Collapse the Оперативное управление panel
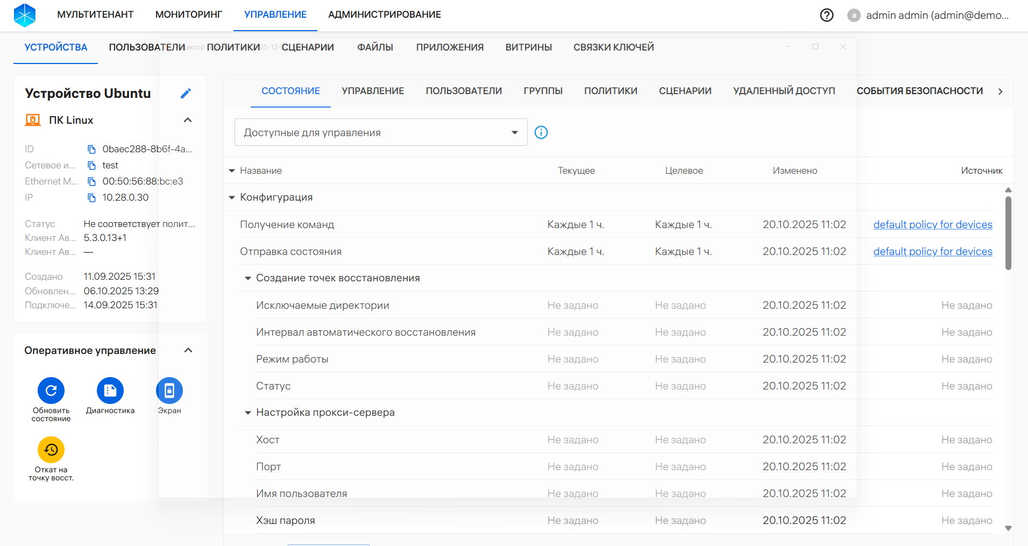Viewport: 1028px width, 546px height. [188, 351]
